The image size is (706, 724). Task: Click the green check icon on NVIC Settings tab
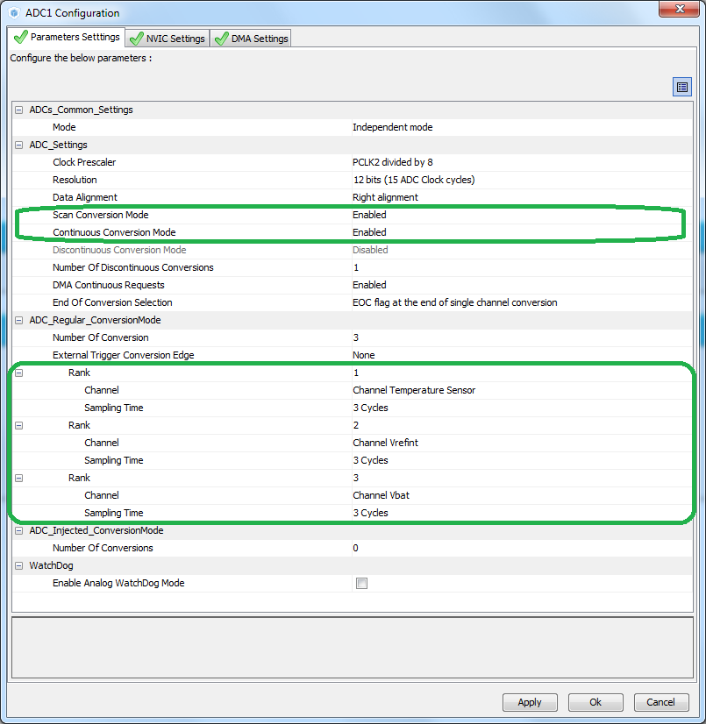(136, 39)
